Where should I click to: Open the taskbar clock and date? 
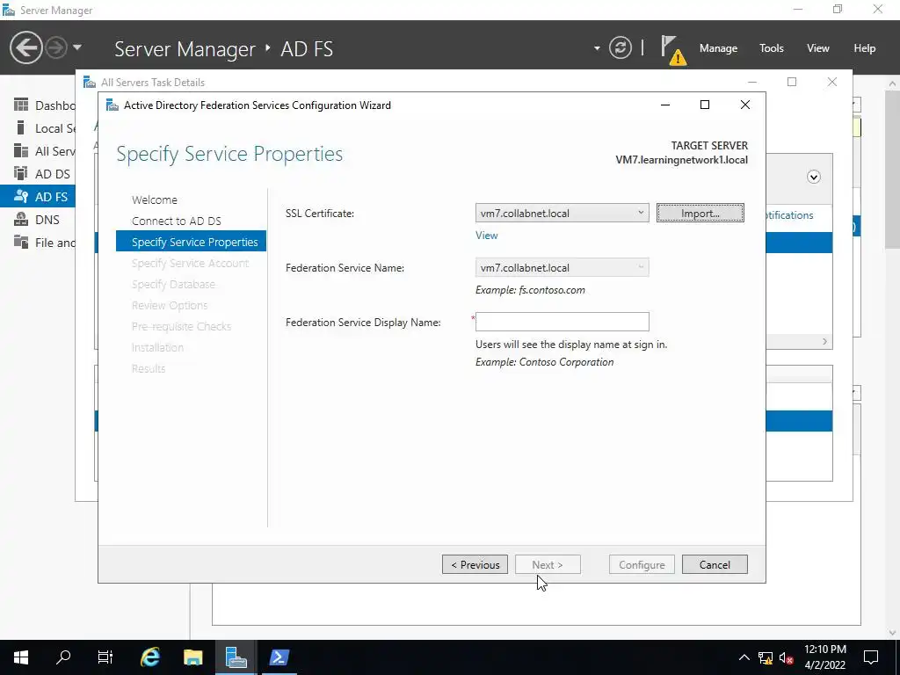click(824, 657)
